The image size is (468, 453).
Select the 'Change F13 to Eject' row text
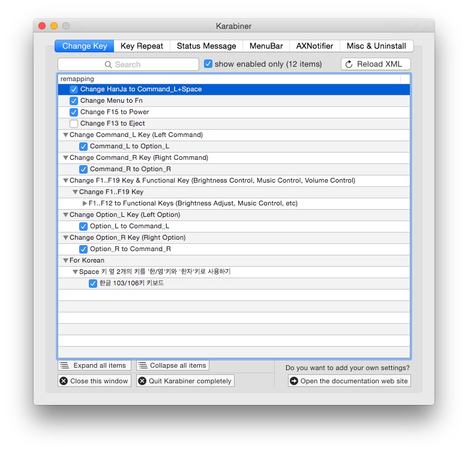(113, 123)
